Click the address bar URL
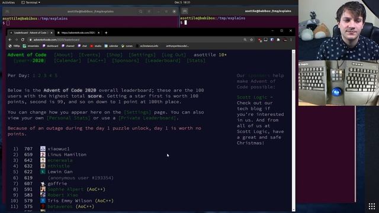 [x=56, y=40]
